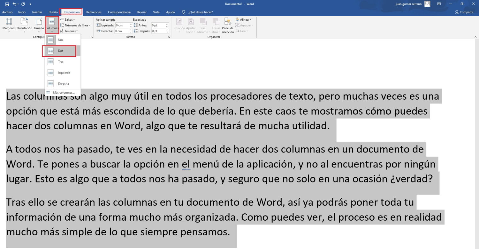Open the Orientación page orientation button
The height and width of the screenshot is (249, 479).
pos(24,25)
